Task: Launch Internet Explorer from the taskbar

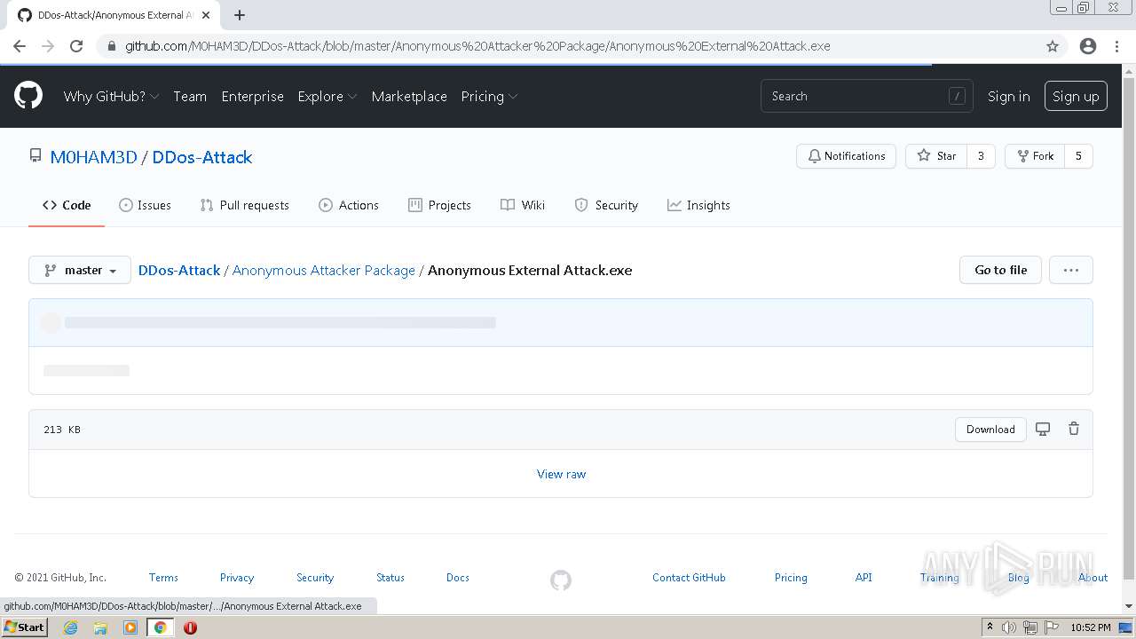Action: [71, 627]
